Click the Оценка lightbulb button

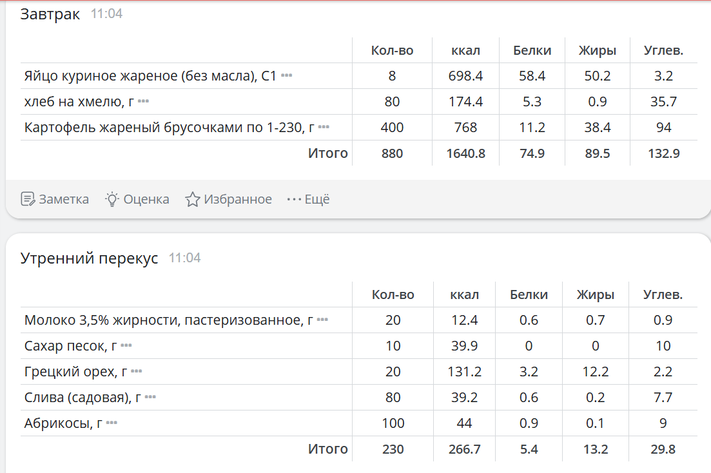point(137,199)
